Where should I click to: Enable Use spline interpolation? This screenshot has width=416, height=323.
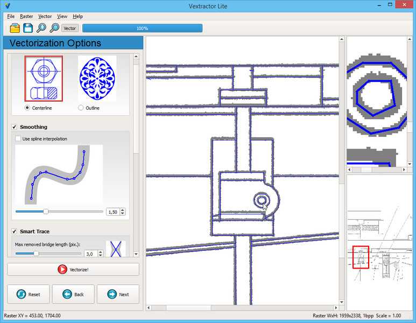(x=18, y=139)
